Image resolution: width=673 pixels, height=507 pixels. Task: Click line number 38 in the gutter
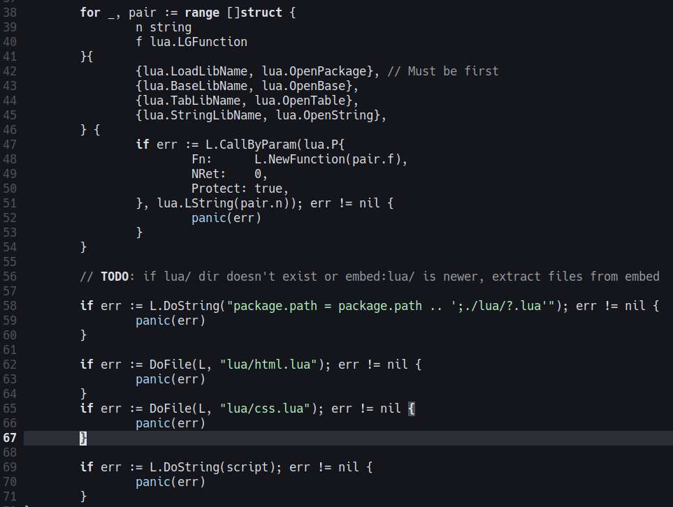[x=10, y=13]
